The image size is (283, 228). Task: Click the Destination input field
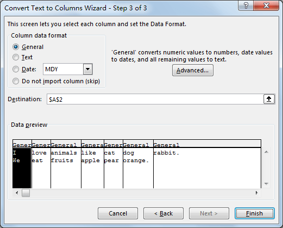pyautogui.click(x=155, y=99)
